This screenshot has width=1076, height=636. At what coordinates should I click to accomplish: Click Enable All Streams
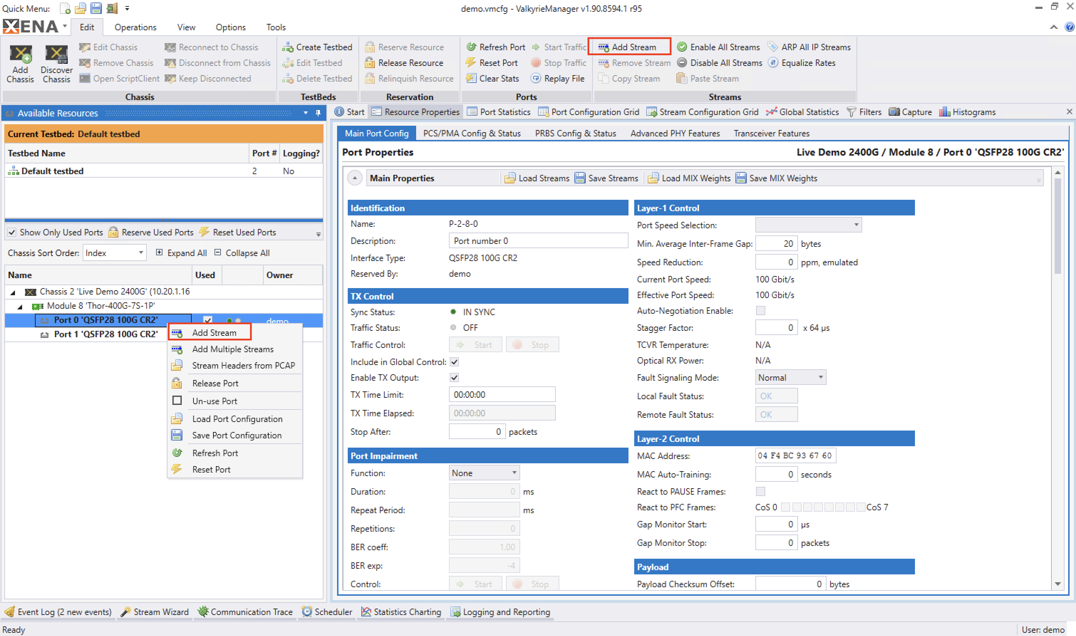718,47
